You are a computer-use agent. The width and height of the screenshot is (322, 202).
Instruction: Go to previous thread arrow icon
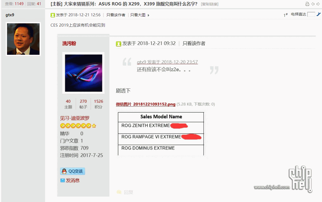coord(313,4)
